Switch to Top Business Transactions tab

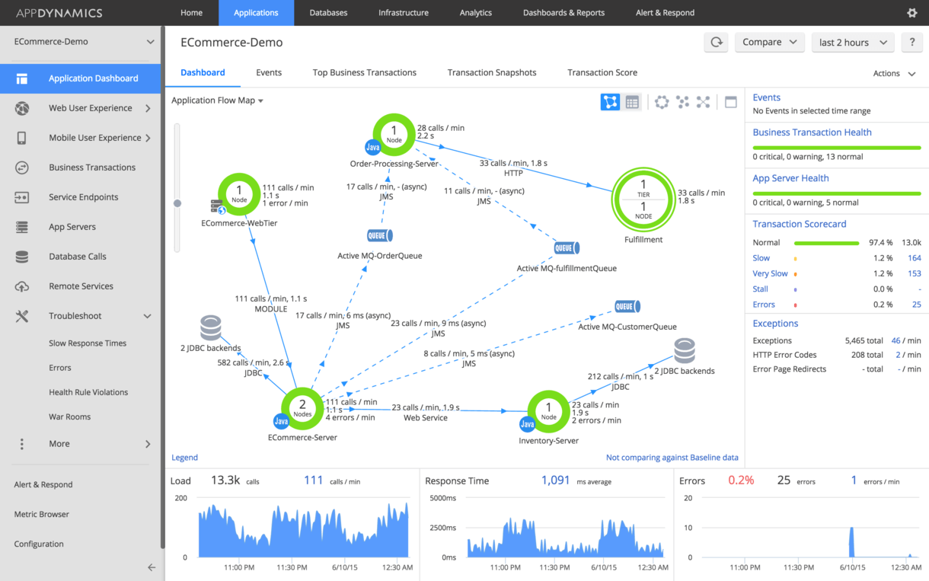tap(365, 73)
